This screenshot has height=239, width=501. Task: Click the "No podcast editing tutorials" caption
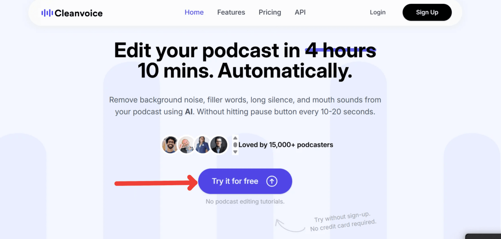click(245, 201)
